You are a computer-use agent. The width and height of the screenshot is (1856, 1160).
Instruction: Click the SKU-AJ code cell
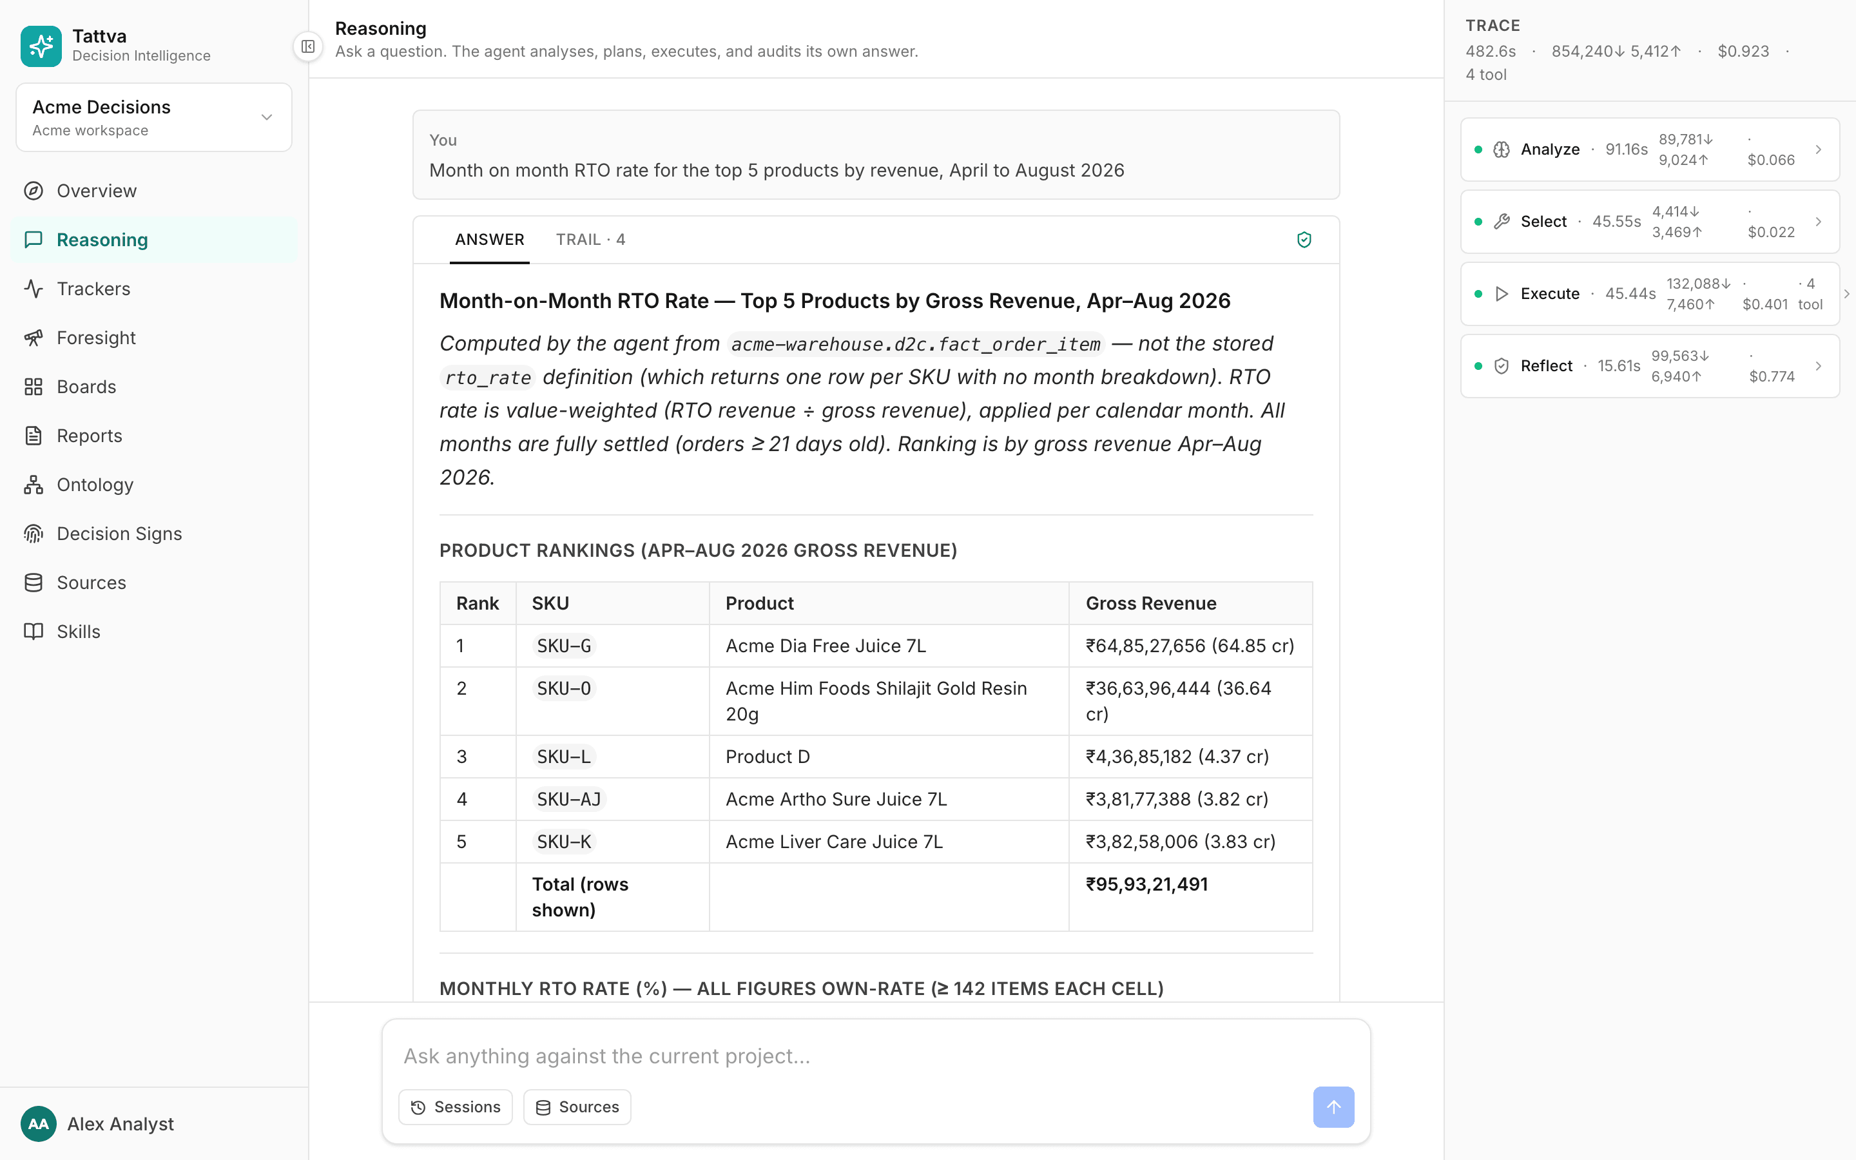click(569, 799)
